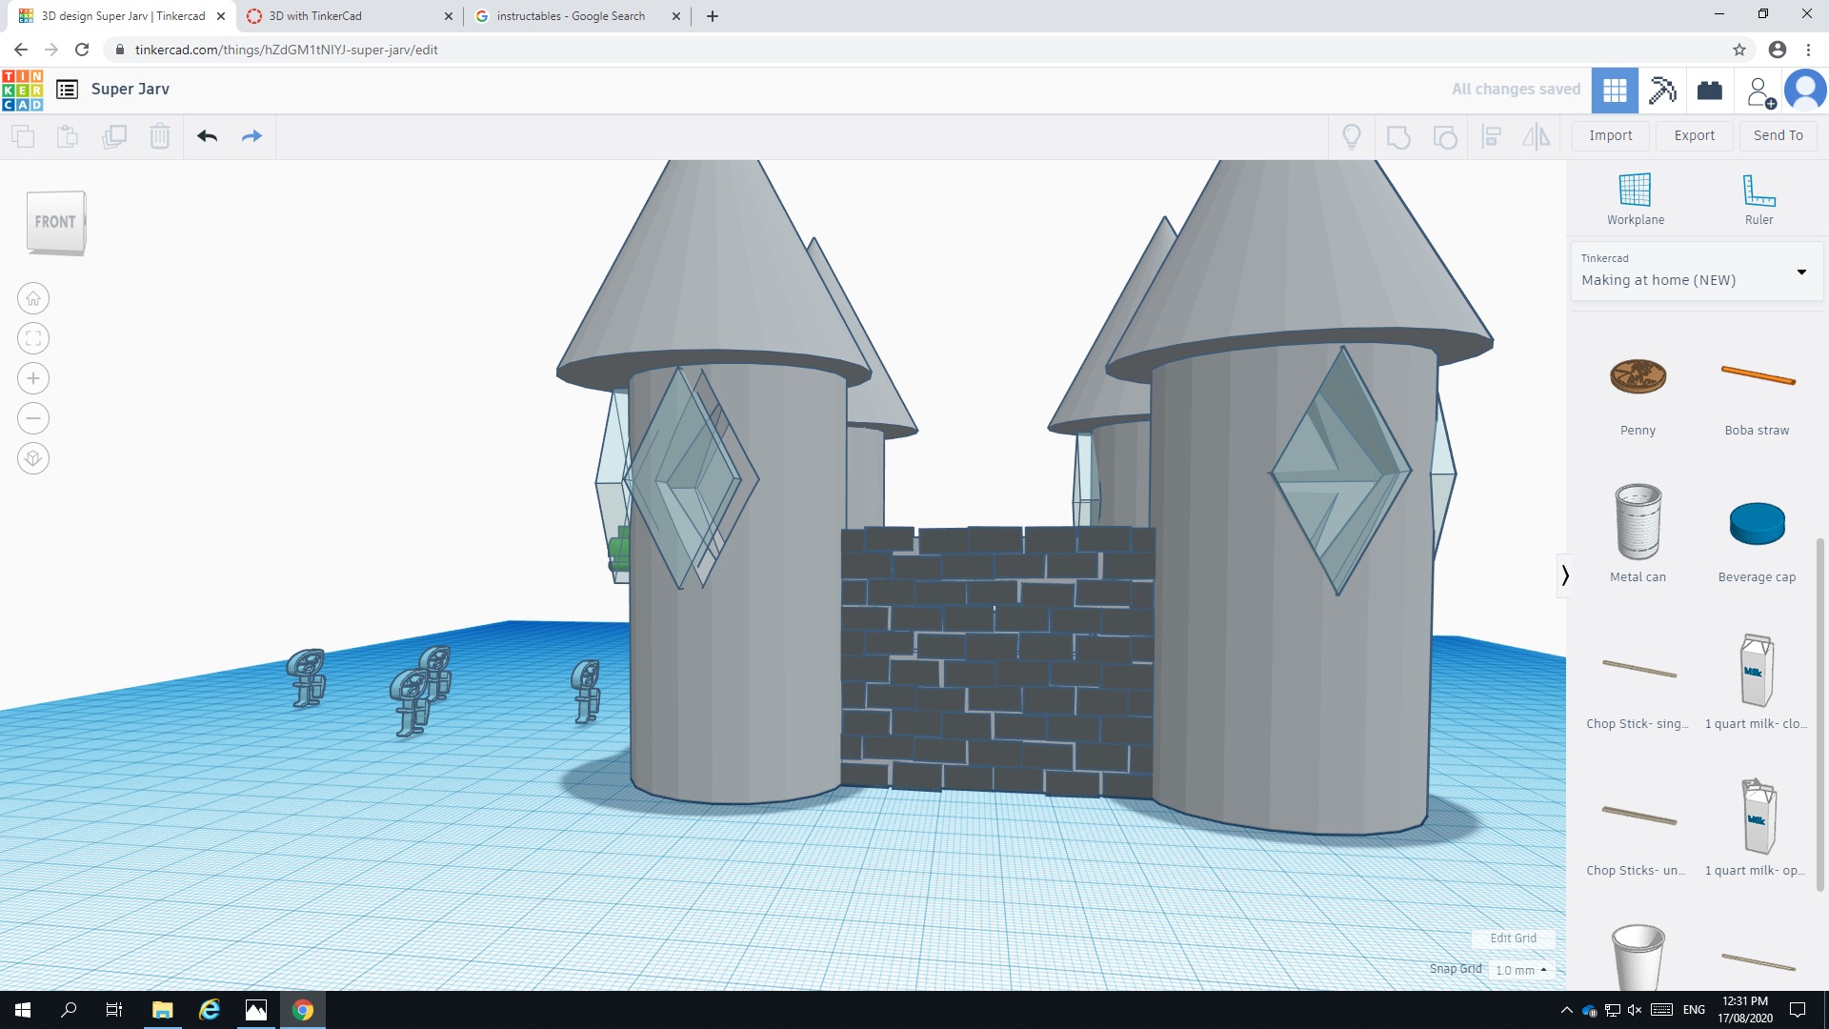1829x1029 pixels.
Task: Select the Boba straw shape
Action: point(1757,393)
